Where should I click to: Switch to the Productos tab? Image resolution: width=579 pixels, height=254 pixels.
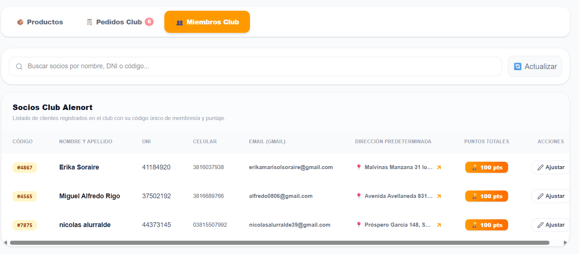pyautogui.click(x=40, y=22)
